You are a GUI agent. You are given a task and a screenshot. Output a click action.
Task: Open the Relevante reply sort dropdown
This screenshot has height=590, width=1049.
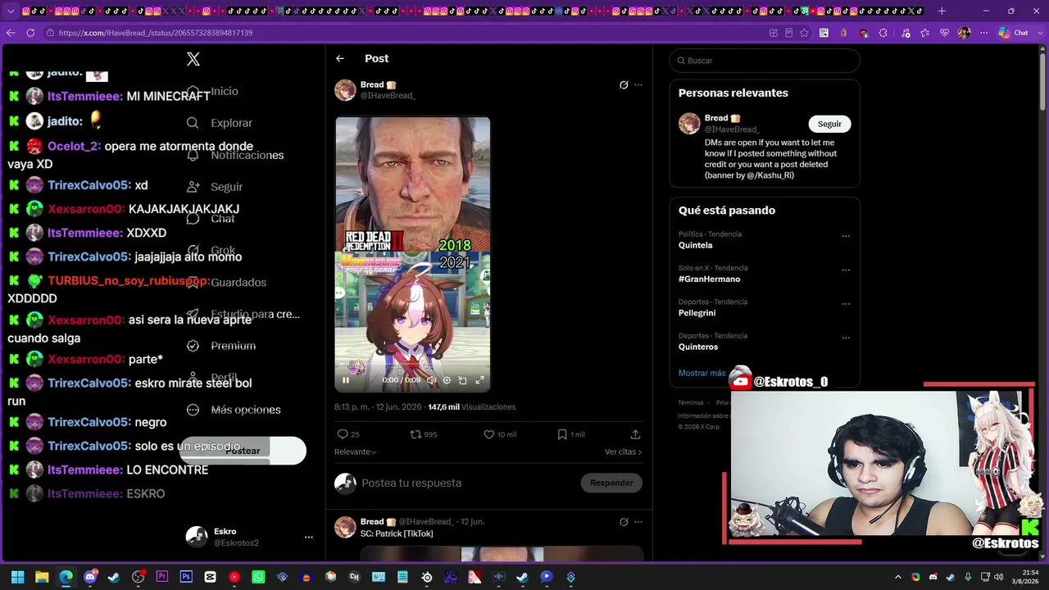[x=356, y=452]
